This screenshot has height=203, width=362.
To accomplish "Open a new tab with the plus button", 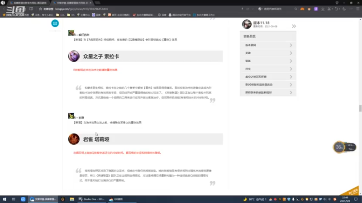I will pos(98,3).
